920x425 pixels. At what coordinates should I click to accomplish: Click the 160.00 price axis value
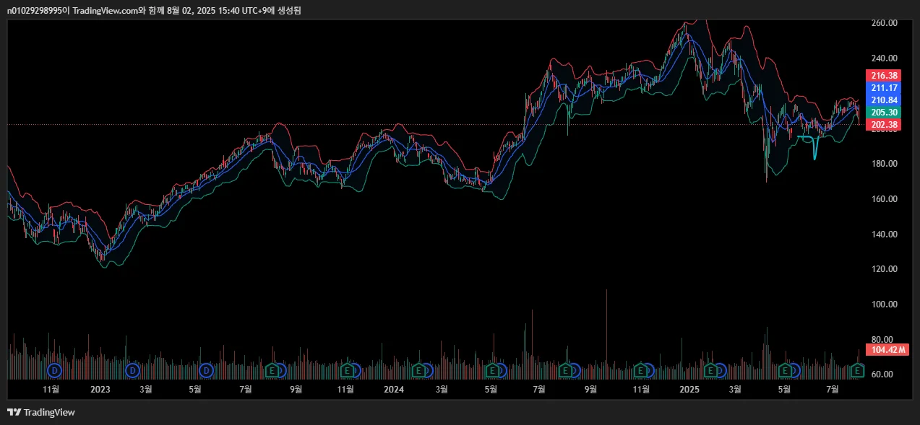click(884, 199)
